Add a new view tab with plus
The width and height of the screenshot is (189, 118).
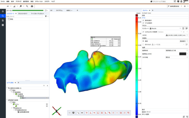tap(77, 10)
